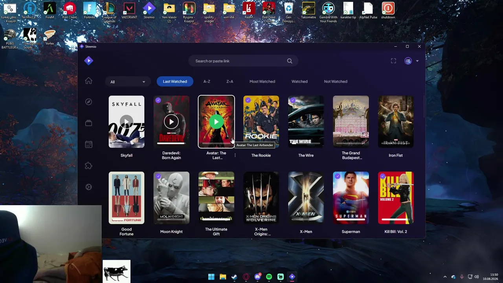Open The Wire poster
503x283 pixels.
(306, 122)
